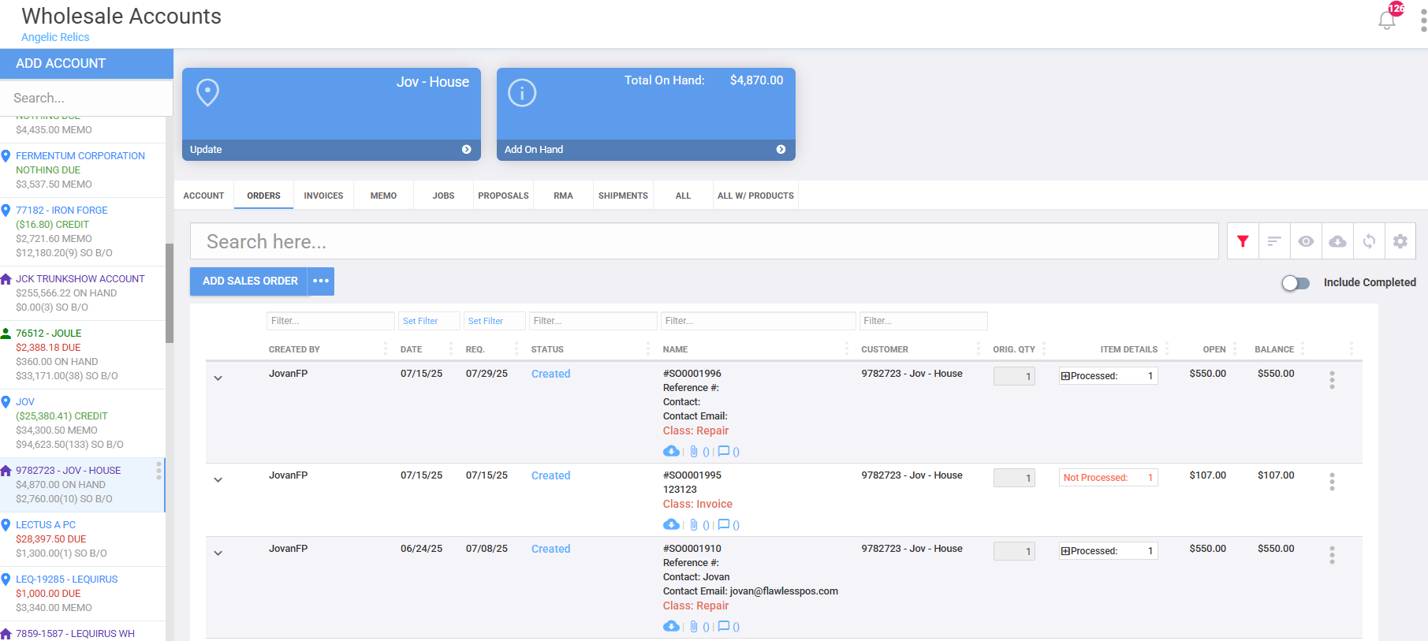1428x641 pixels.
Task: Click the Add Account button
Action: coord(87,63)
